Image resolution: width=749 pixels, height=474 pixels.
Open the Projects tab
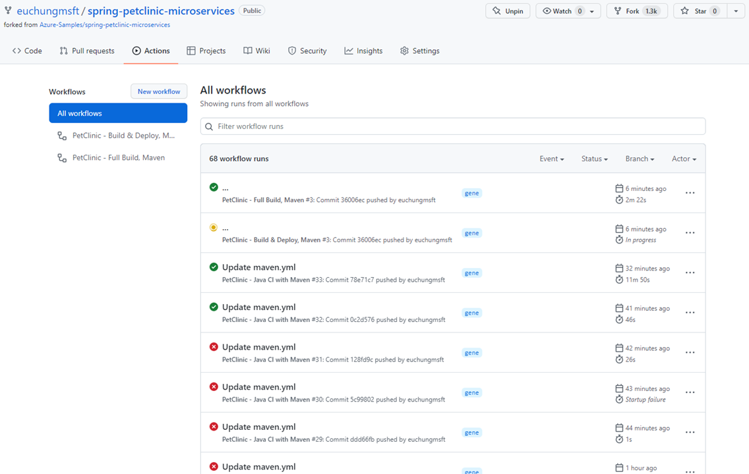click(206, 51)
